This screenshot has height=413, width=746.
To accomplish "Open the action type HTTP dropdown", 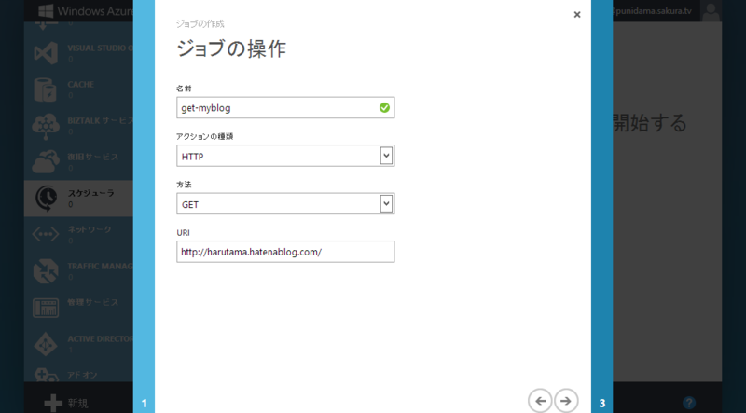I will pos(285,156).
